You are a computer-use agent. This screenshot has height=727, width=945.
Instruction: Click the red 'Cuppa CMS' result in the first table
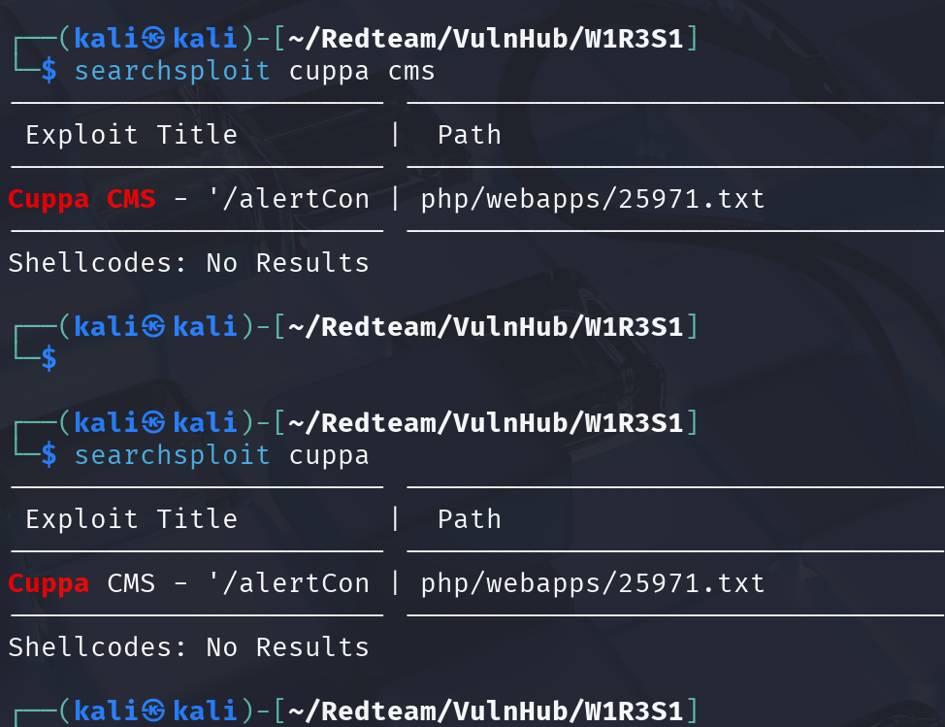pos(81,200)
